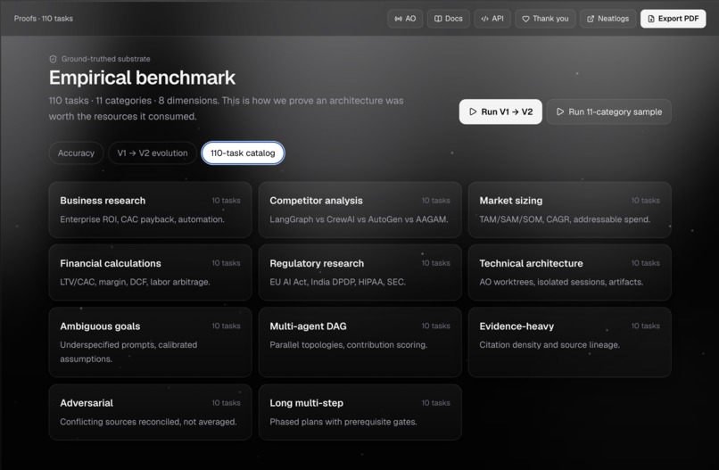Open the Technical architecture card
719x470 pixels.
[569, 272]
